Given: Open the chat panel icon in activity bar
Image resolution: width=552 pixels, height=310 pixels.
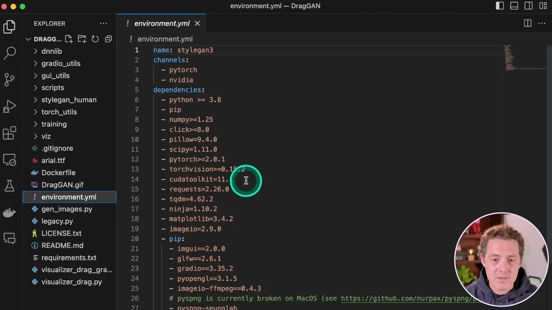Looking at the screenshot, I should point(9,238).
